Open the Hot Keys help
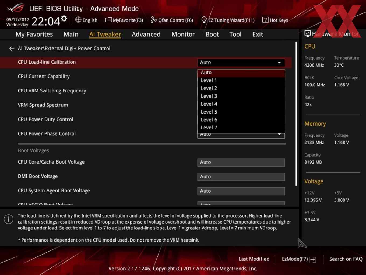Image resolution: width=366 pixels, height=275 pixels. point(275,20)
